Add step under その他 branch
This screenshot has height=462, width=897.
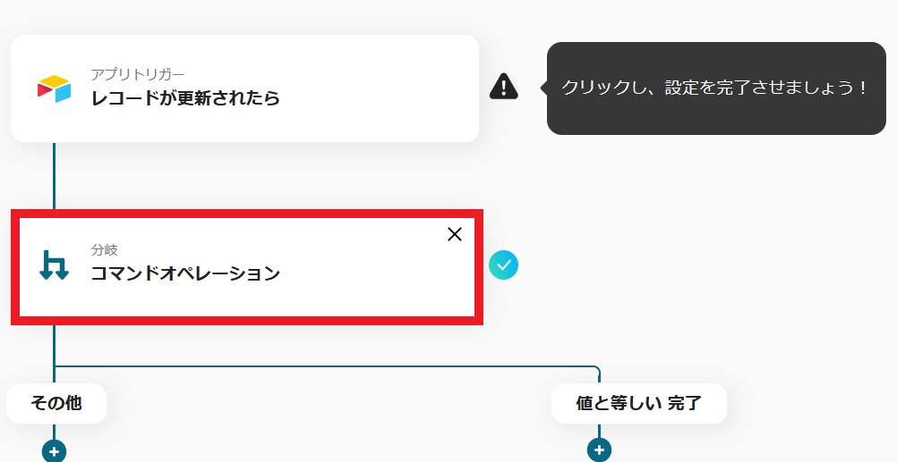pyautogui.click(x=55, y=451)
